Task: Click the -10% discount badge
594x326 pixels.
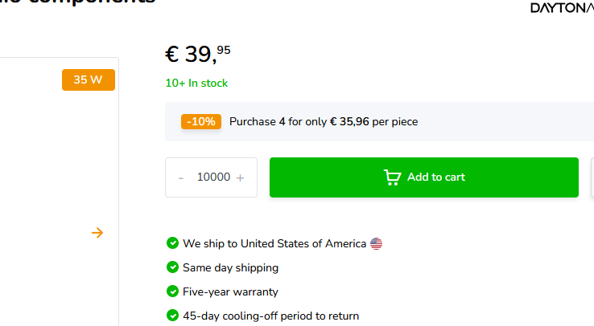Action: [x=201, y=122]
